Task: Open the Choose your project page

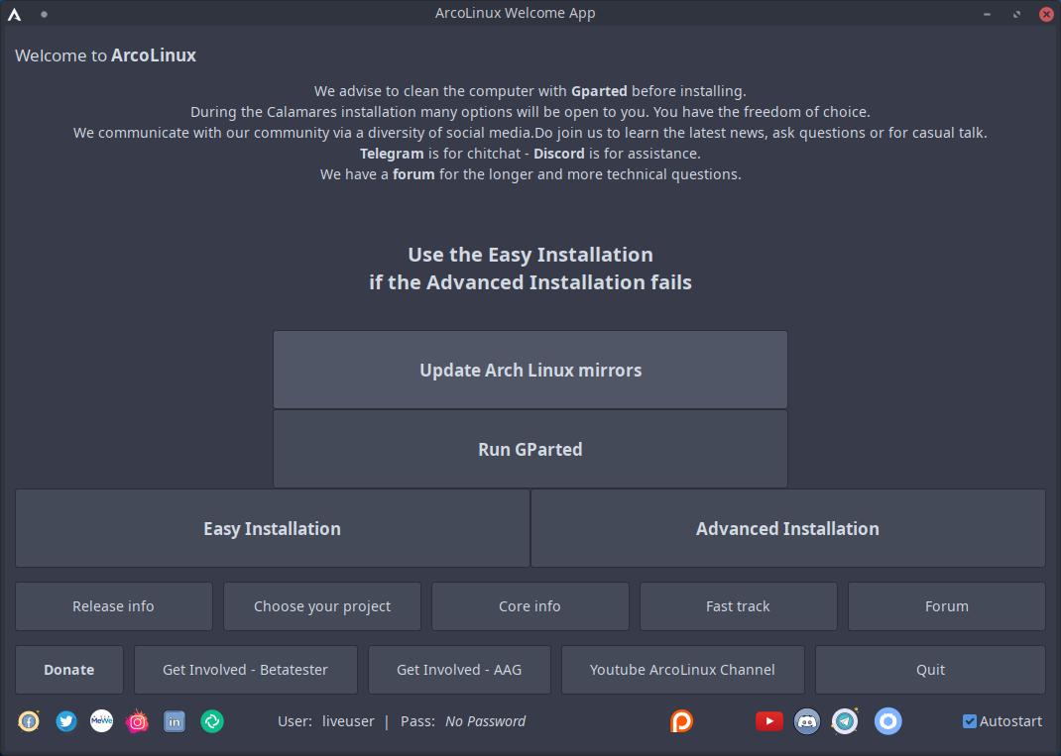Action: click(321, 605)
